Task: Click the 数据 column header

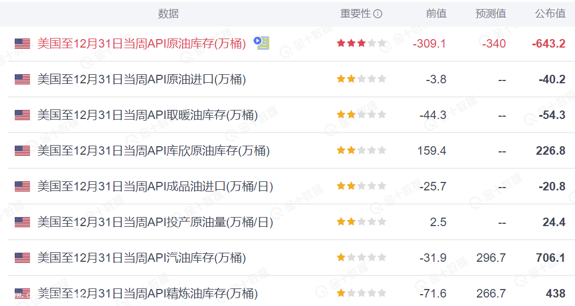Action: click(x=168, y=14)
